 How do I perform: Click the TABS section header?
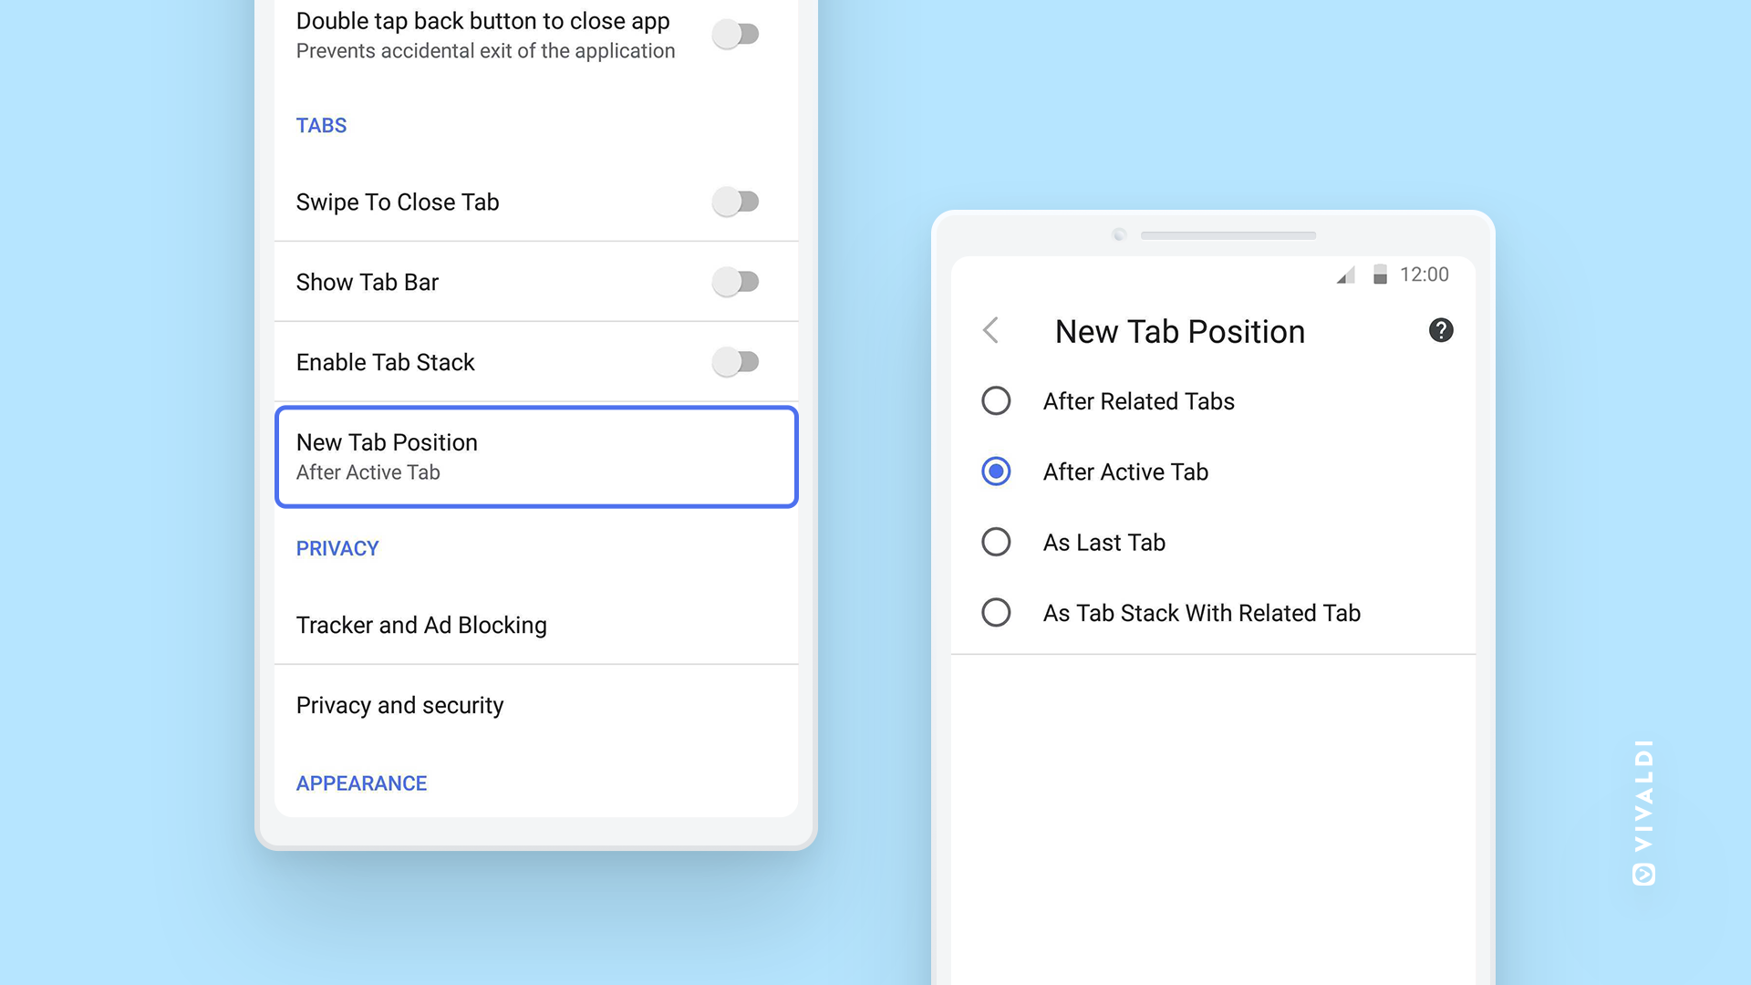(x=321, y=126)
